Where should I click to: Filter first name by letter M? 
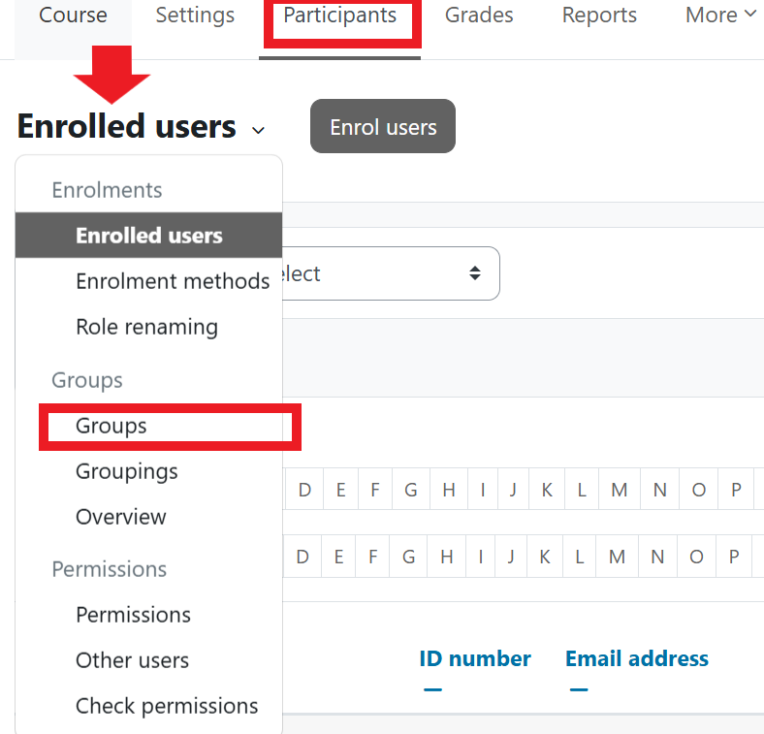click(619, 491)
